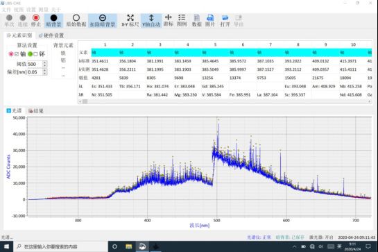
Task: Open the notification center icon
Action: (368, 246)
